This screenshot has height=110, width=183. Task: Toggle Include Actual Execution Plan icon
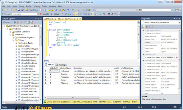pyautogui.click(x=81, y=14)
